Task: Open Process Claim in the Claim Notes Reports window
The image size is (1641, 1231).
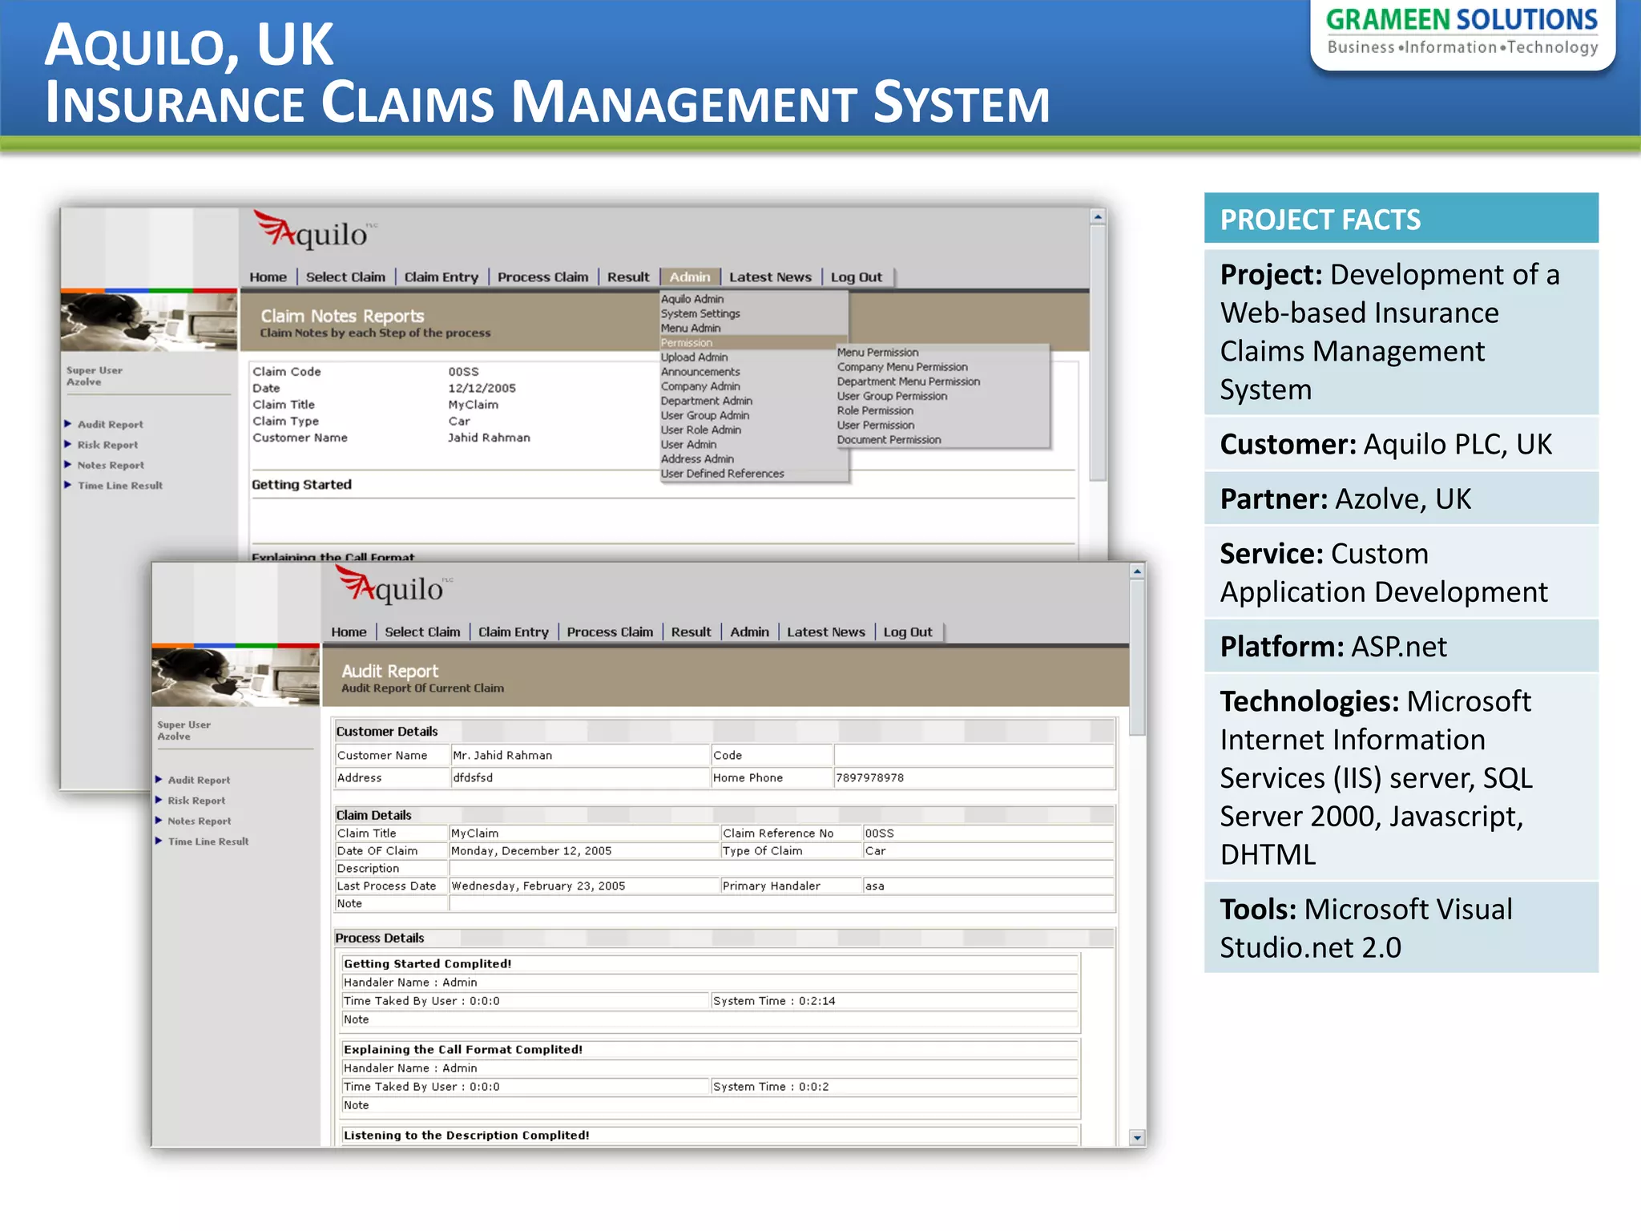Action: click(542, 277)
